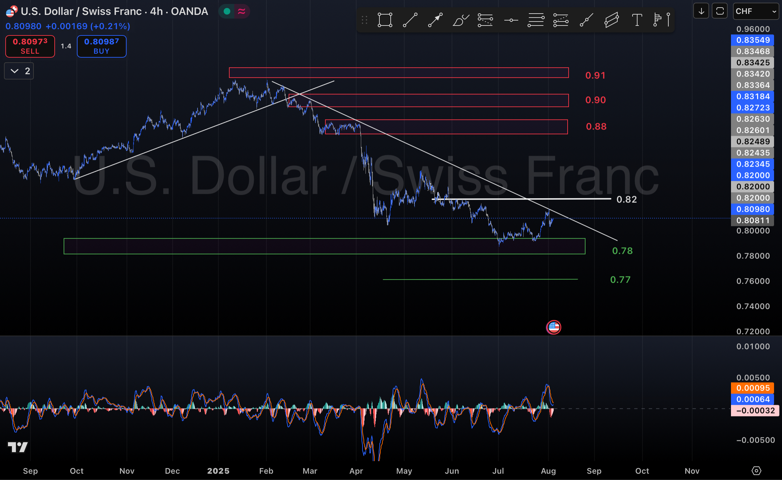Select the Arrow drawing tool
This screenshot has width=782, height=480.
point(435,20)
